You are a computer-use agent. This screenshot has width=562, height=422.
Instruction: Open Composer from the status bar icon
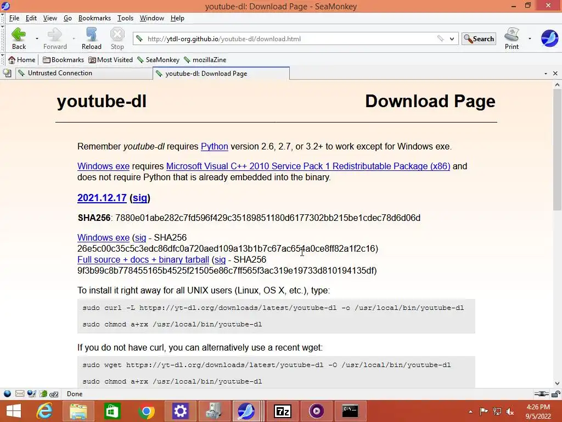31,393
